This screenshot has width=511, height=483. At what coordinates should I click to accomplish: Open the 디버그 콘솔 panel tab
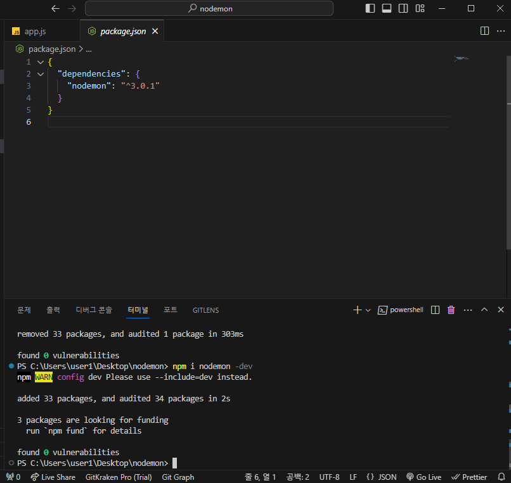click(94, 310)
